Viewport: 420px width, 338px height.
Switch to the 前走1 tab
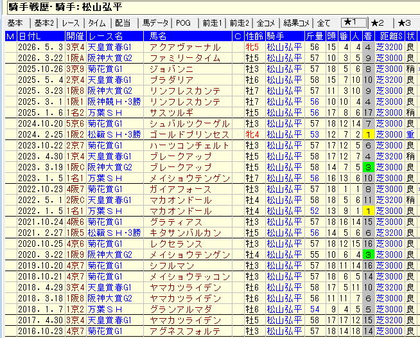tap(213, 23)
